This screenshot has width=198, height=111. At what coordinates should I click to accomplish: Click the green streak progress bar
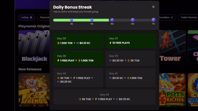(81, 20)
